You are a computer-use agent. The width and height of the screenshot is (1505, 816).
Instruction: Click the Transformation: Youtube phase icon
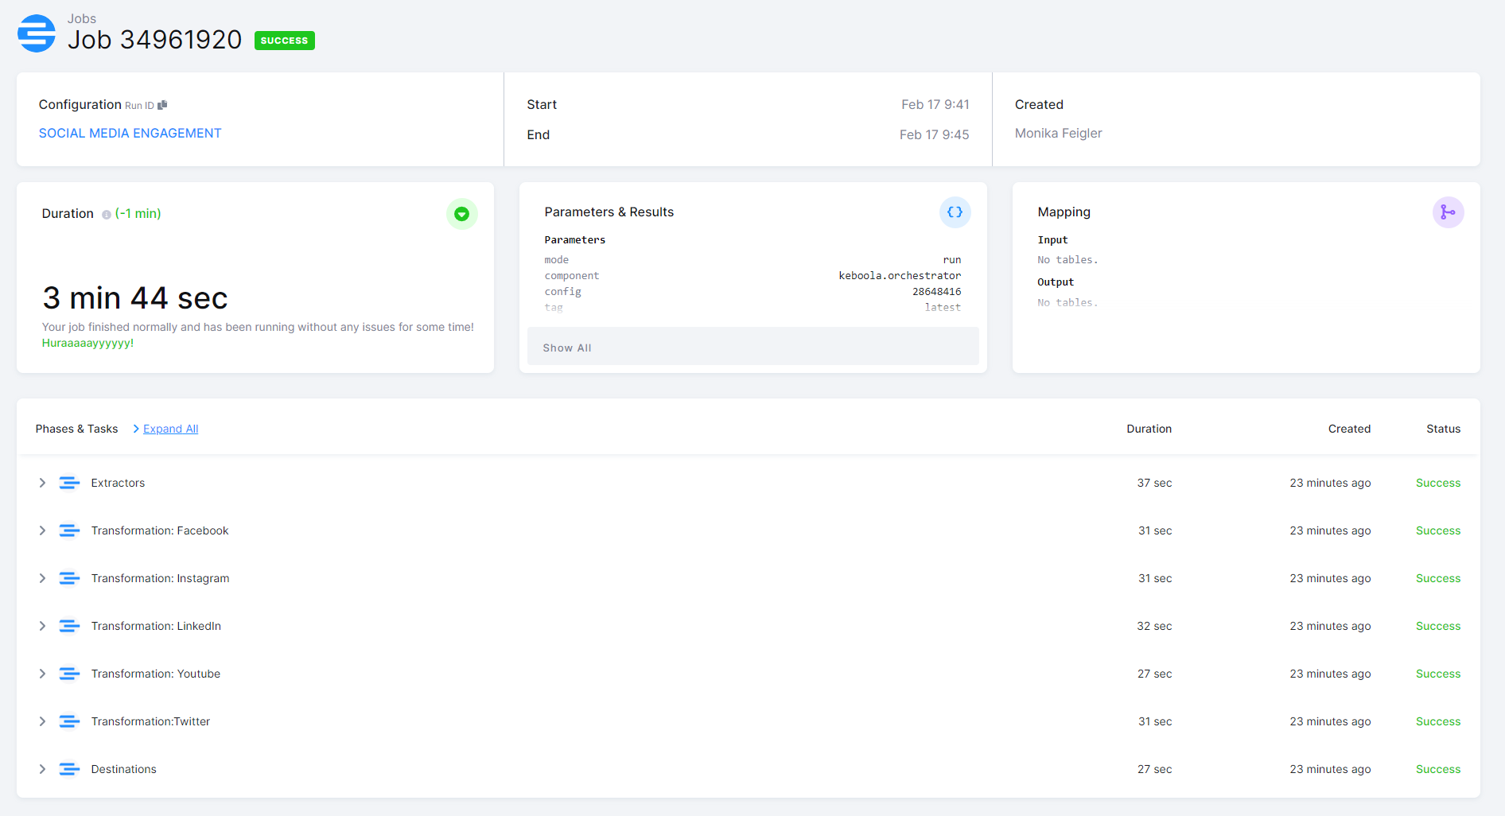point(69,674)
